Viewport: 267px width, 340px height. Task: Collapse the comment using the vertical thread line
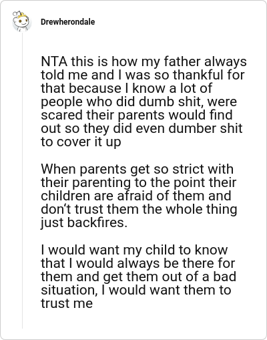coord(22,180)
